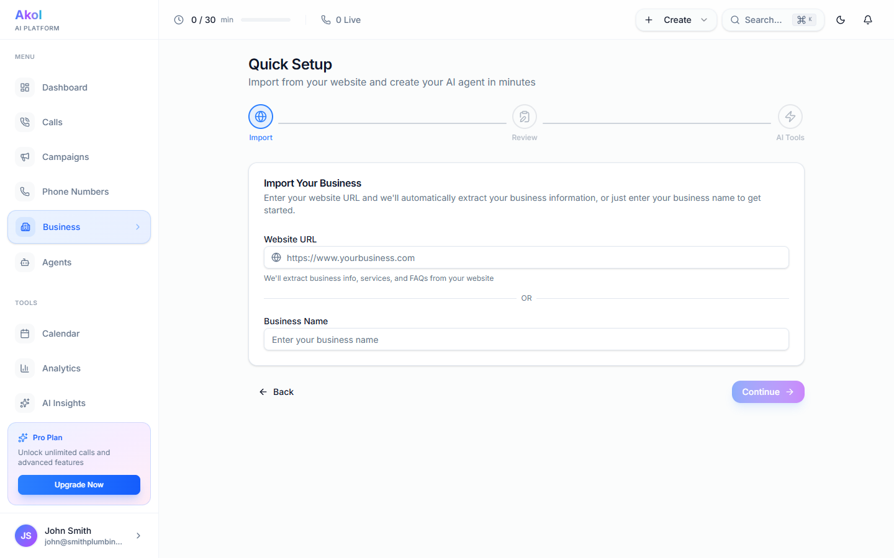Viewport: 894px width, 558px height.
Task: Click the Business Name input field
Action: (x=526, y=339)
